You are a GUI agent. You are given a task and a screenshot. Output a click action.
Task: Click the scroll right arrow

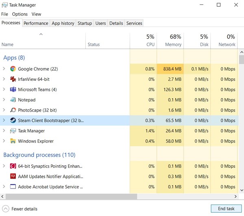(x=235, y=197)
